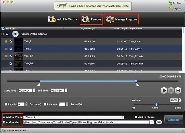Click the device connected status icon
This screenshot has width=185, height=133.
[4, 130]
